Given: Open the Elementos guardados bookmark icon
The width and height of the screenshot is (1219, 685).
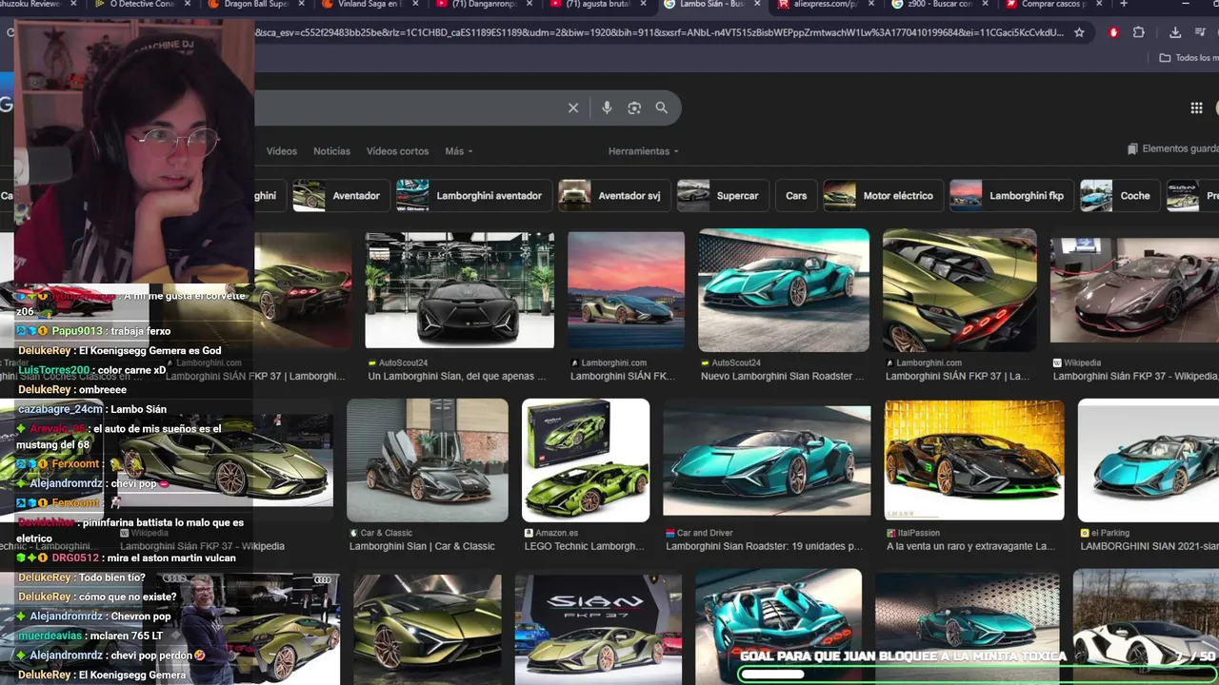Looking at the screenshot, I should [1132, 149].
